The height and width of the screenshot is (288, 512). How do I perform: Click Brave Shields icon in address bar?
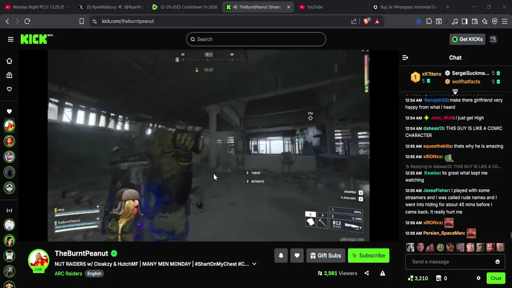click(x=366, y=21)
